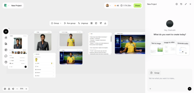Image resolution: width=194 pixels, height=93 pixels.
Task: Click the 51% zoom level value
Action: click(22, 89)
